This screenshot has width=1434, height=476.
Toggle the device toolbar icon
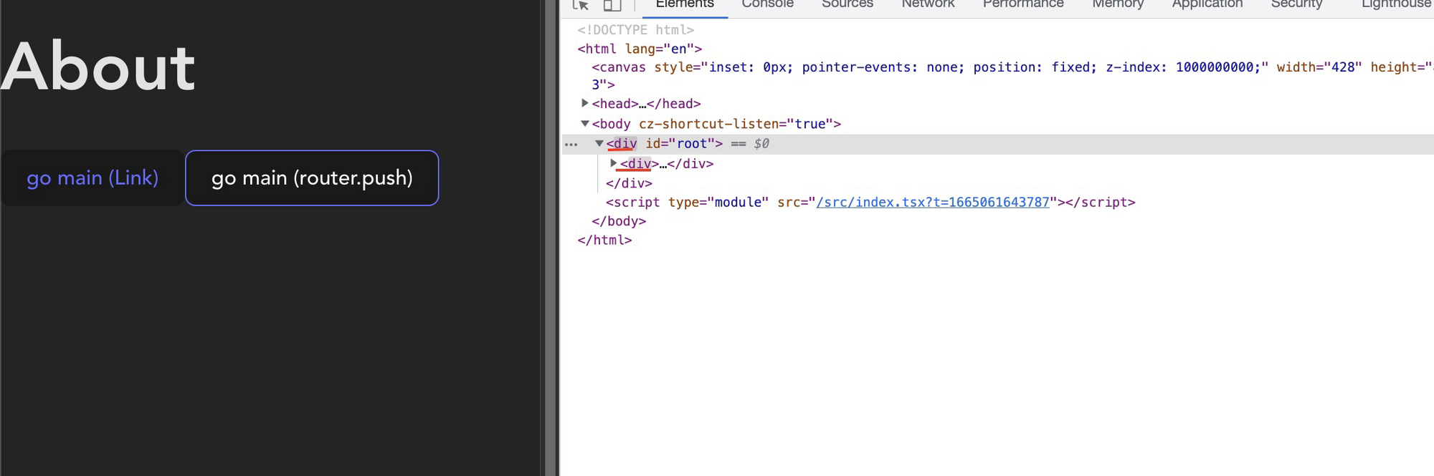(612, 4)
